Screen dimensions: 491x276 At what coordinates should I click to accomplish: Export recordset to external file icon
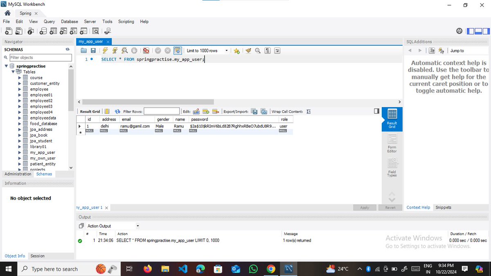pos(254,111)
